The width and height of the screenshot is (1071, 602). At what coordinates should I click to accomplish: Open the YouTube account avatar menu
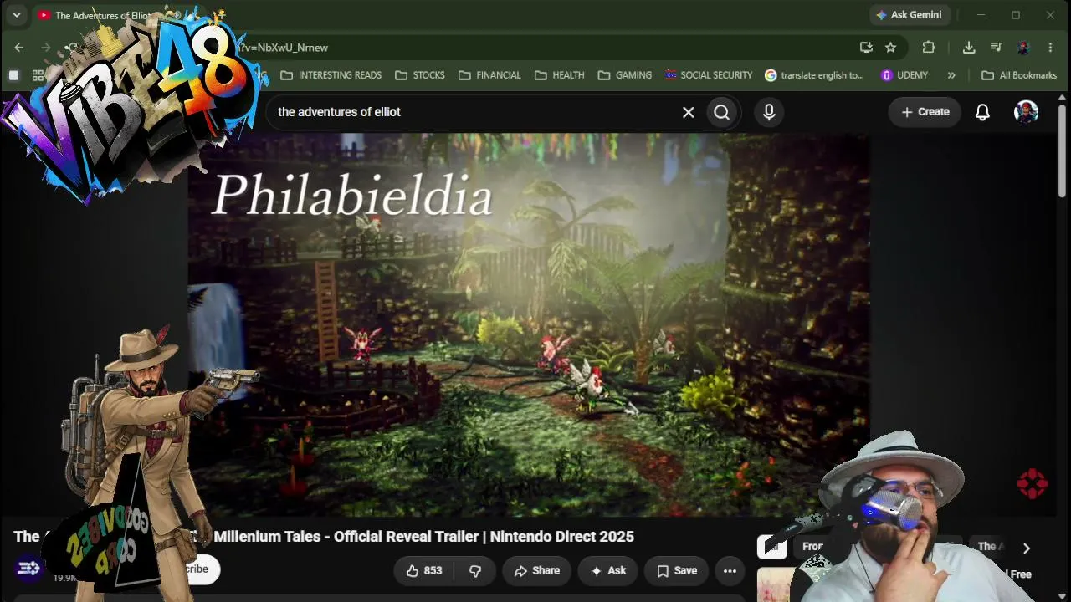[x=1027, y=112]
